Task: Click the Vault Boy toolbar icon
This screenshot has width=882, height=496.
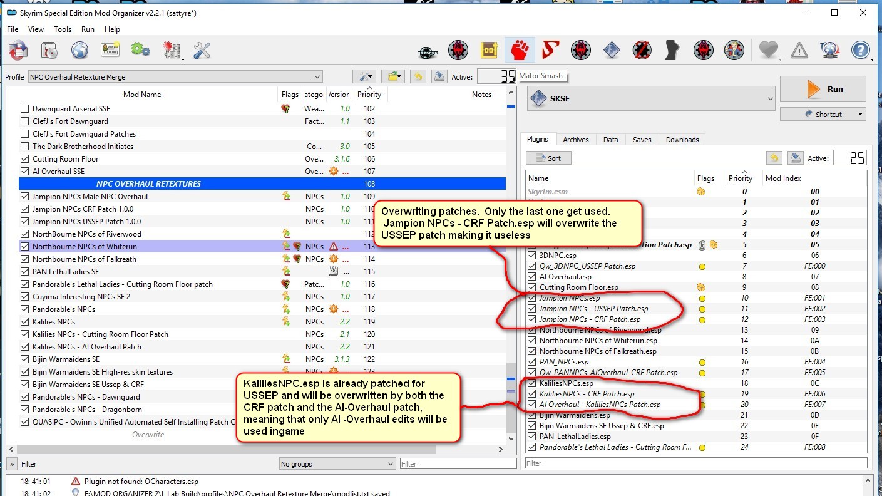Action: tap(733, 49)
